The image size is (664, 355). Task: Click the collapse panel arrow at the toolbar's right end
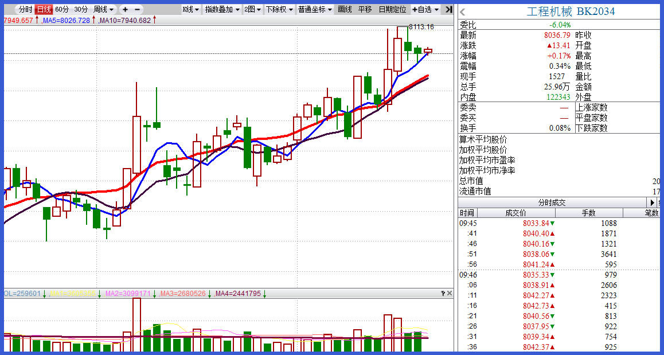pos(449,10)
